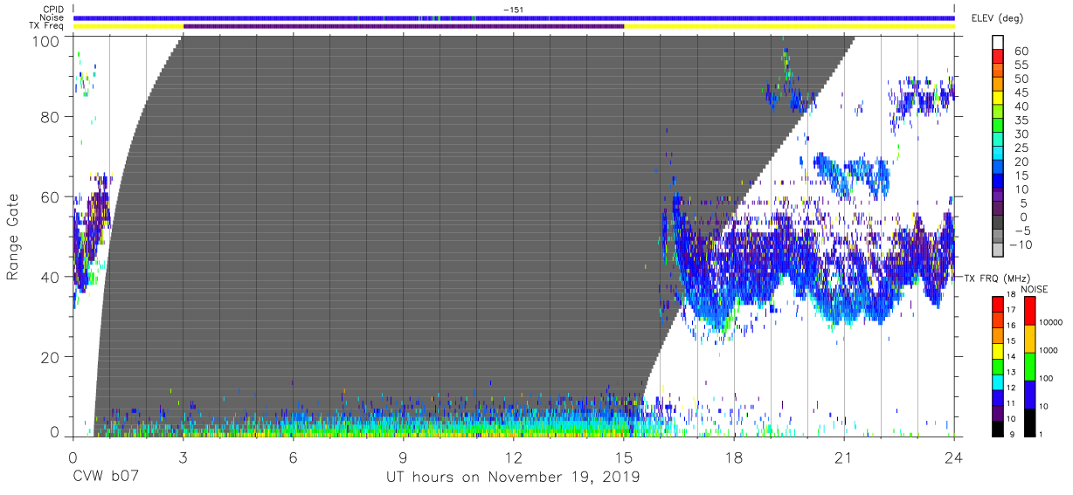Click the blue Noise strip above the plot

pyautogui.click(x=514, y=17)
